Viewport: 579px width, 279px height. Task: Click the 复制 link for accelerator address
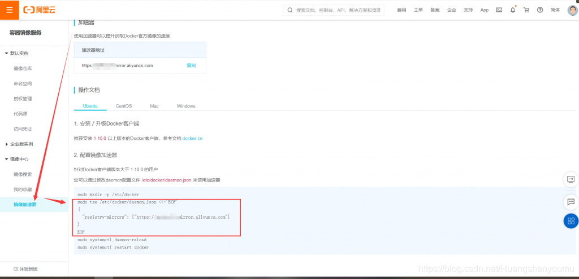(x=191, y=65)
